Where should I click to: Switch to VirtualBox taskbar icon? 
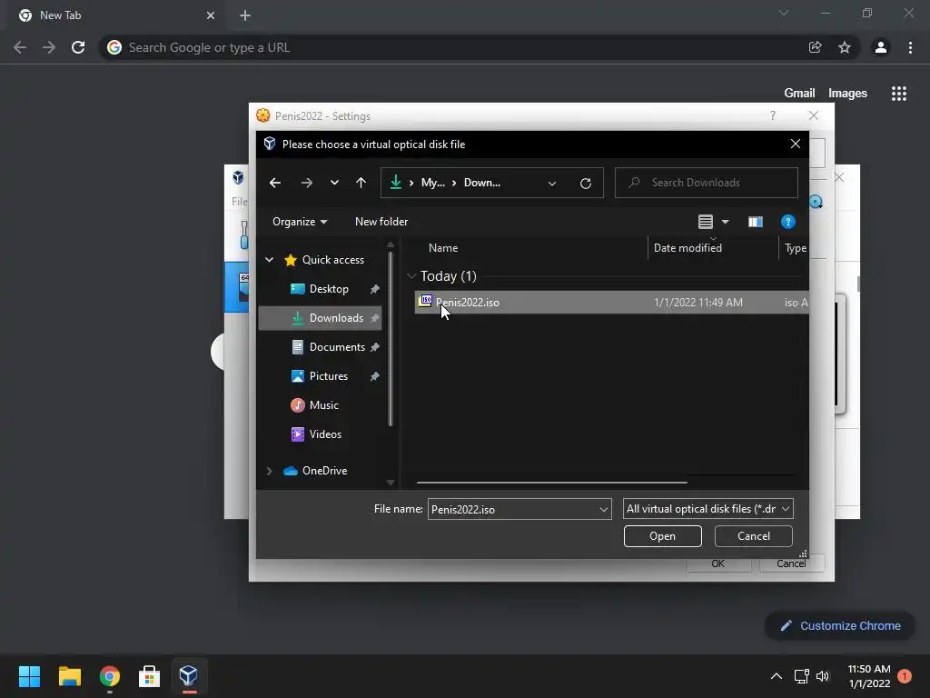pyautogui.click(x=189, y=676)
